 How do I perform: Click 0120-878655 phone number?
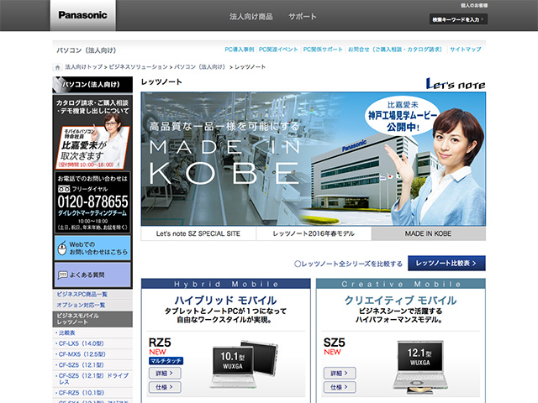click(92, 201)
